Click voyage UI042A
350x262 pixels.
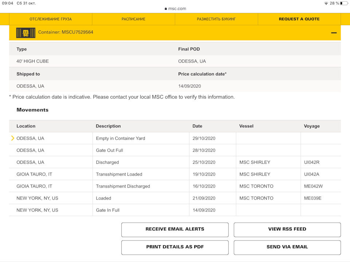tap(311, 174)
